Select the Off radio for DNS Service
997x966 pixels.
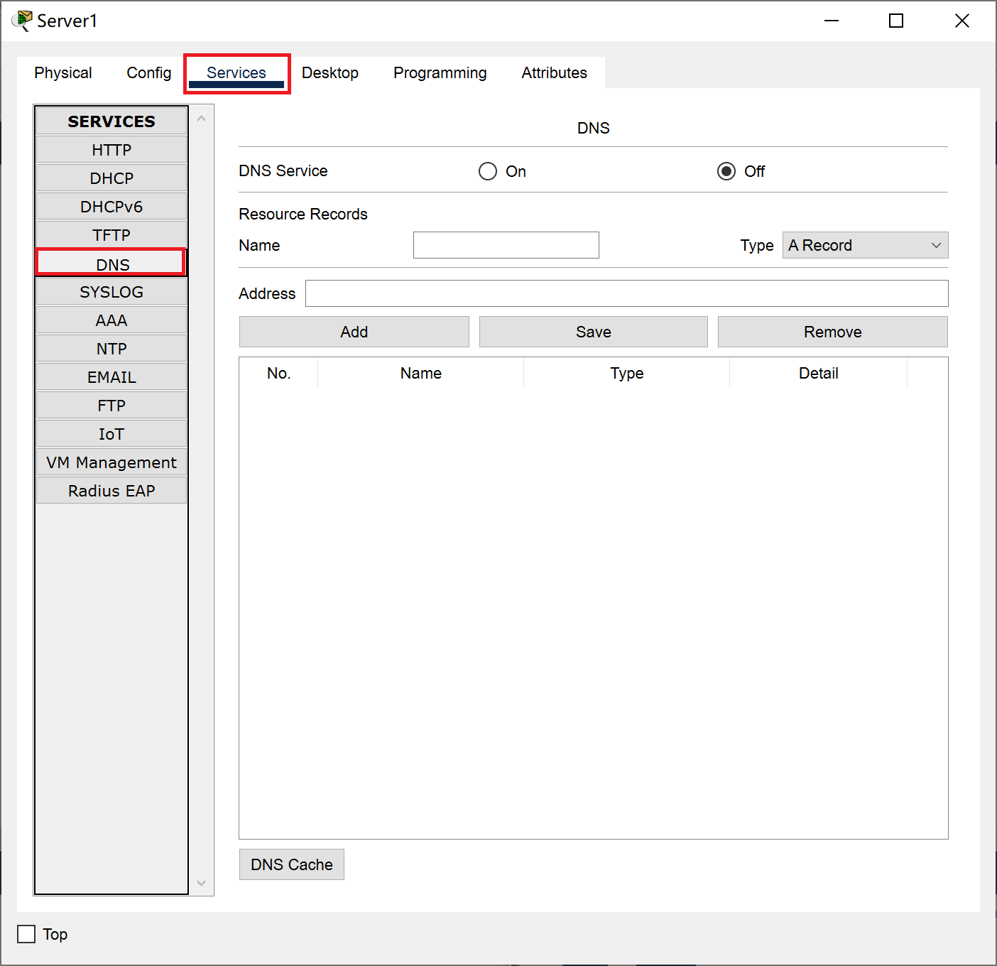(x=726, y=171)
